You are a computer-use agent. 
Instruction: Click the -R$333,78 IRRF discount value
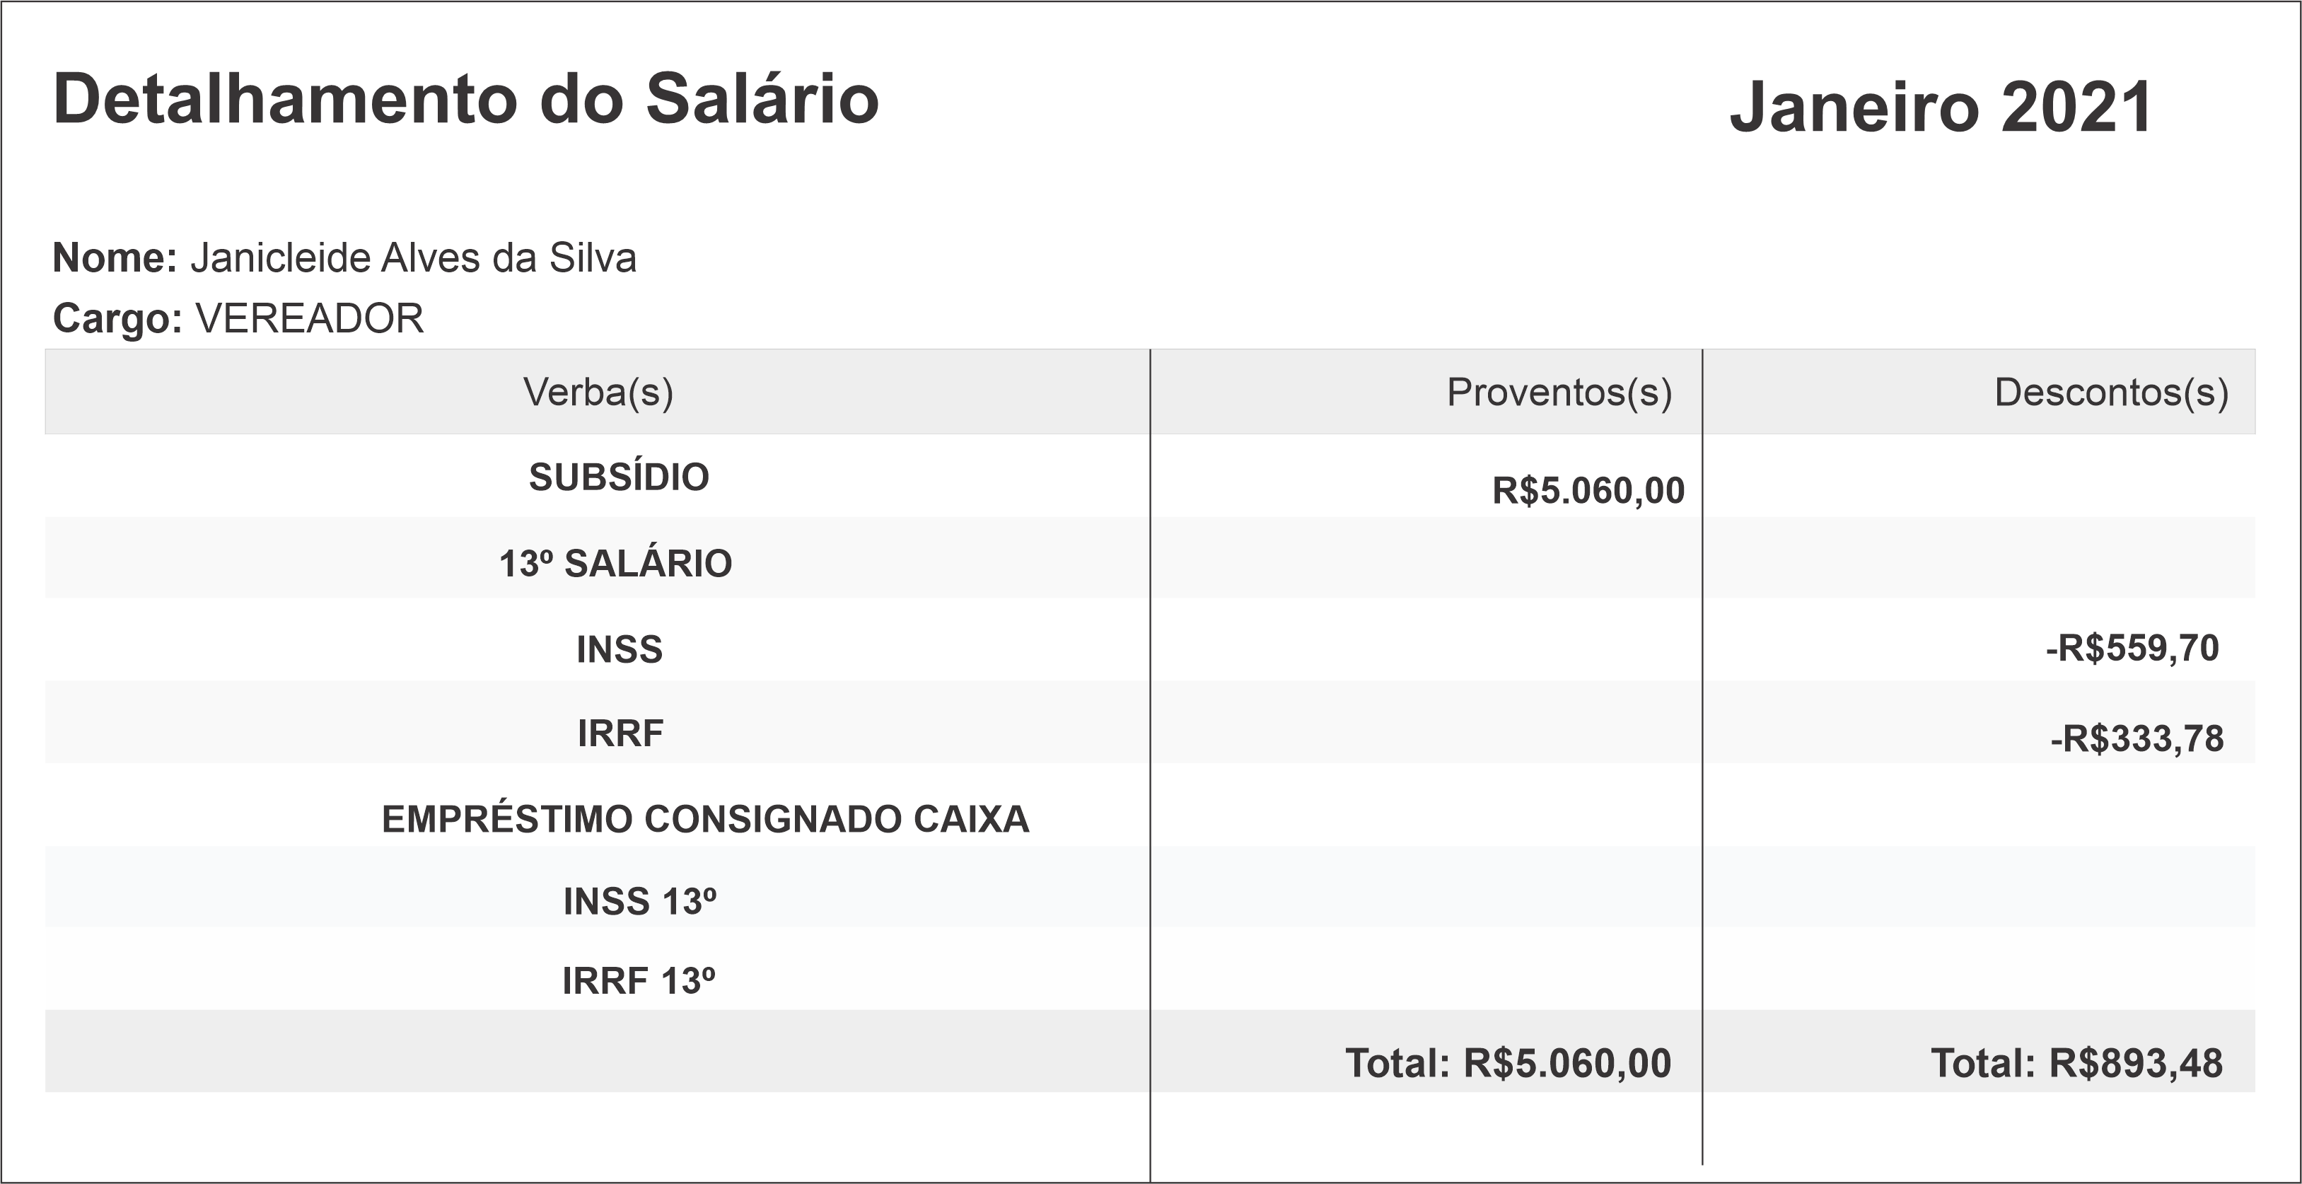[x=2137, y=739]
